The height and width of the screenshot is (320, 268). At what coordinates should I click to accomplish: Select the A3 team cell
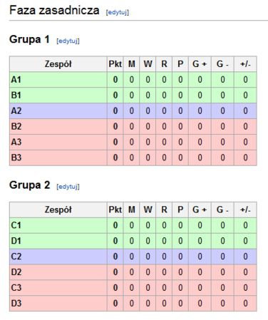58,142
